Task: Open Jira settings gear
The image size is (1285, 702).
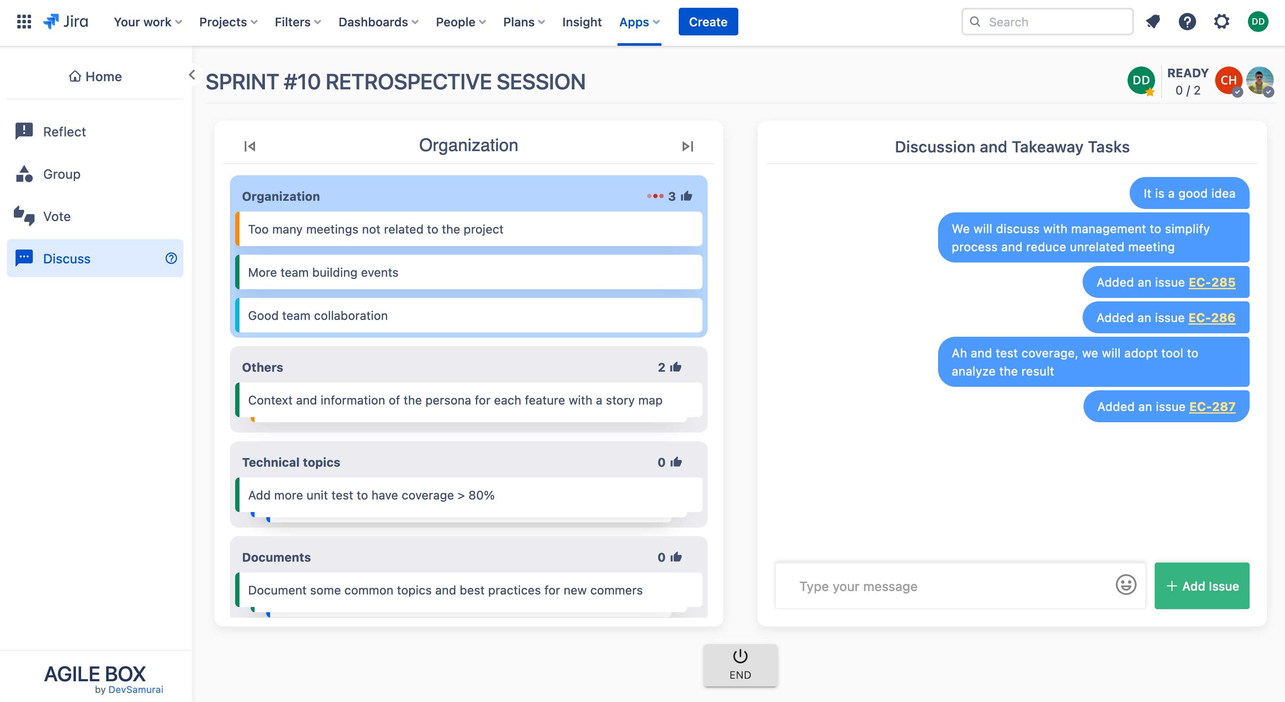Action: 1222,22
